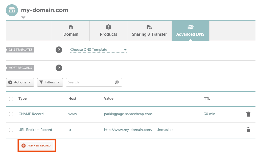Check the URL Redirect Record row checkbox

11,130
